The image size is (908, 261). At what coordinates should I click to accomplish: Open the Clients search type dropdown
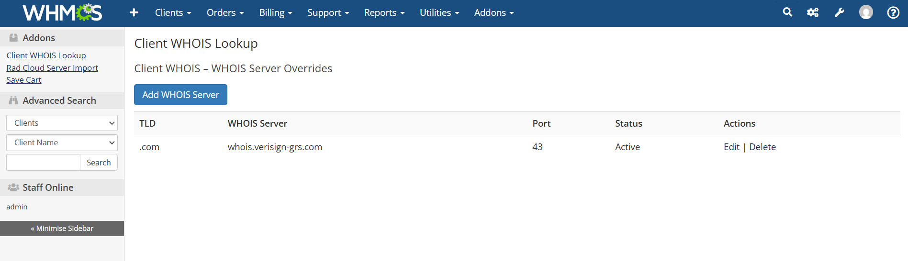point(62,123)
